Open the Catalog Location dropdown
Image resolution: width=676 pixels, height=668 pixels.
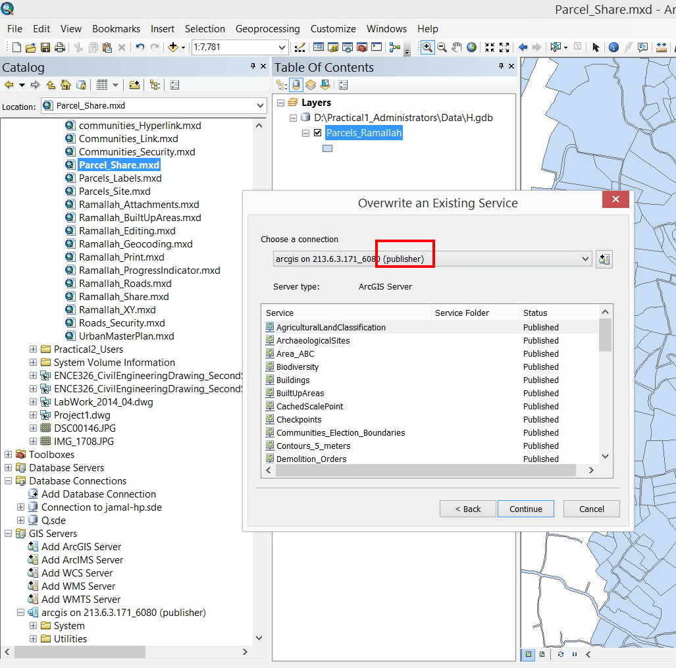pyautogui.click(x=260, y=105)
